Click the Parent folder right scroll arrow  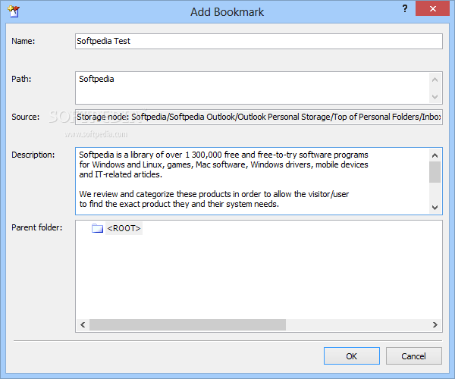[x=435, y=324]
